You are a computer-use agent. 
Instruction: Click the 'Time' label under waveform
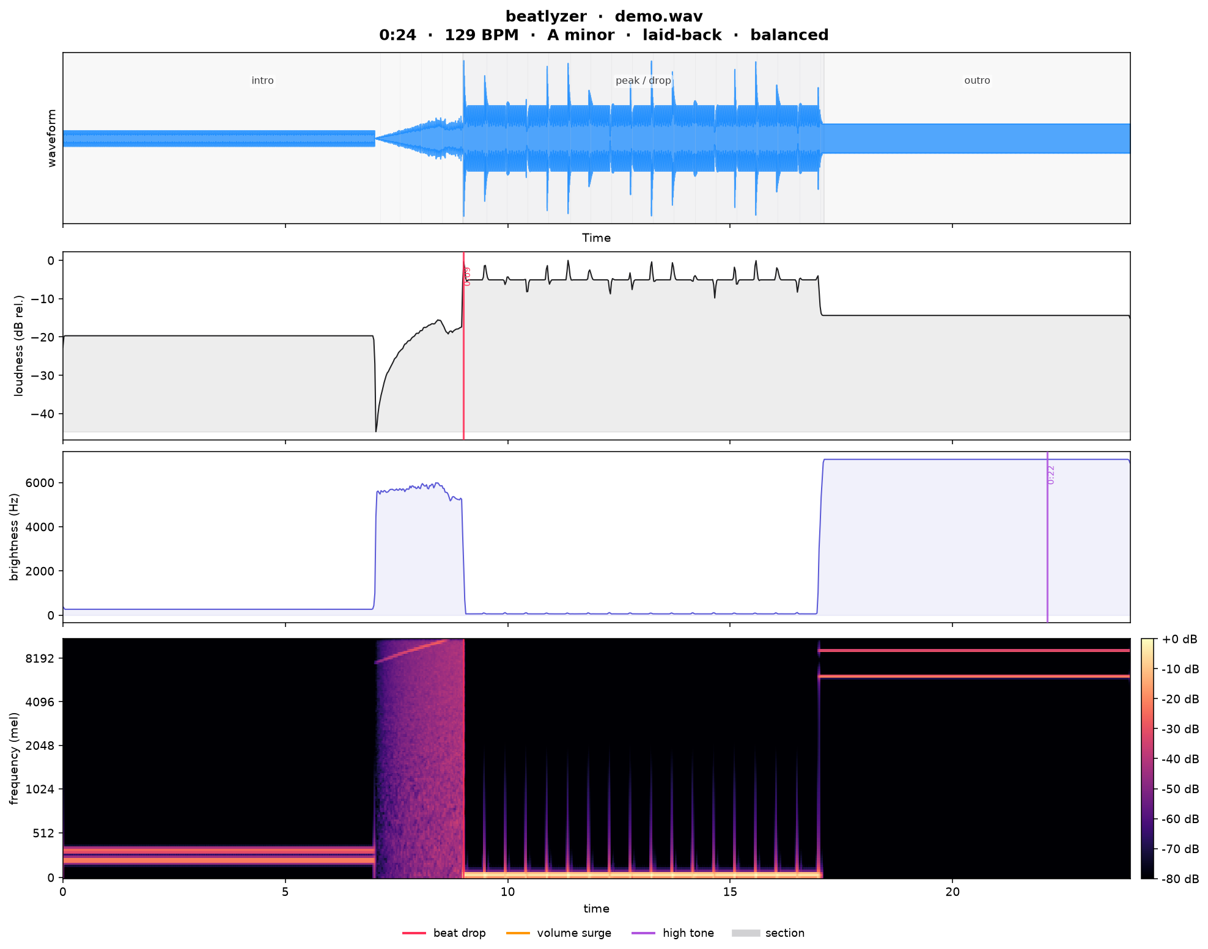[596, 238]
